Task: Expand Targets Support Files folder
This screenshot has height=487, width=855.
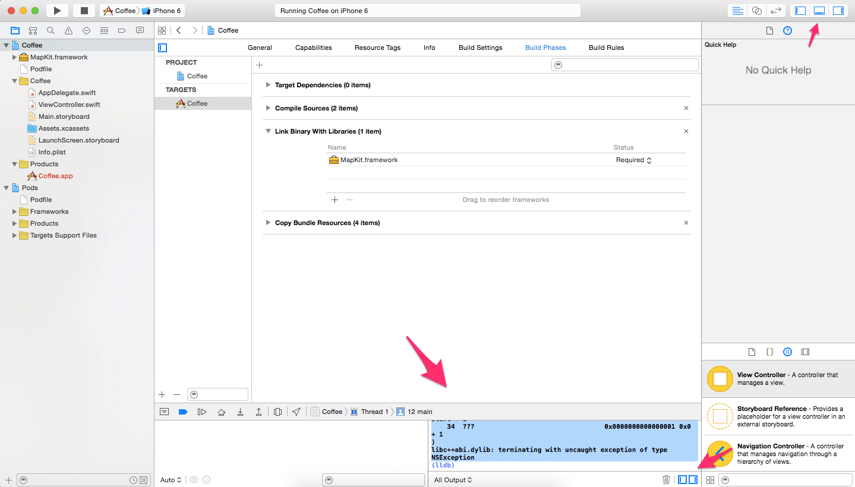Action: point(15,235)
